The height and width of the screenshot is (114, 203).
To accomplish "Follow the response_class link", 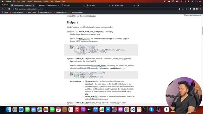I will click(x=99, y=66).
